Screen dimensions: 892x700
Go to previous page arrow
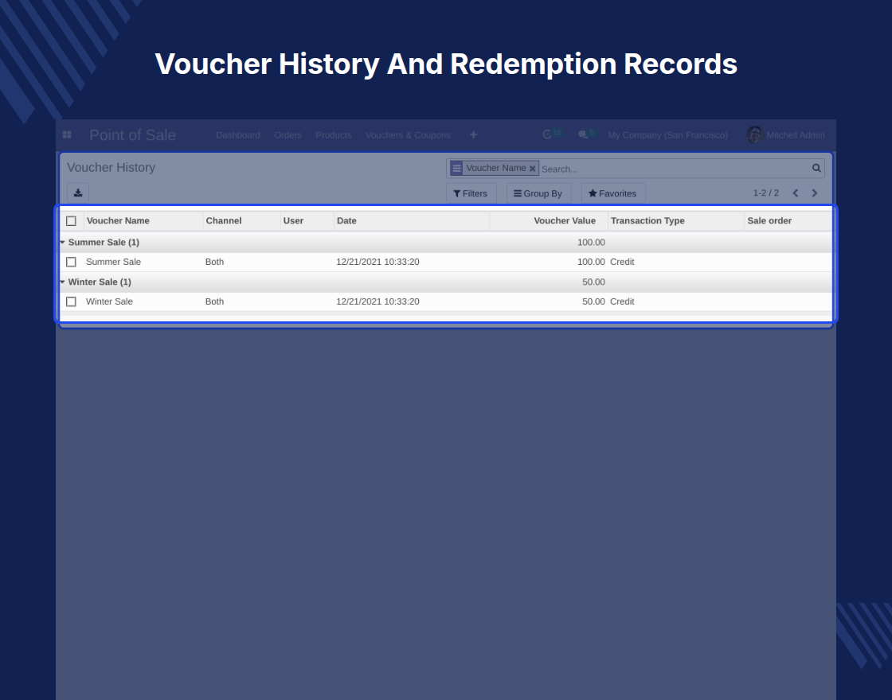coord(796,193)
